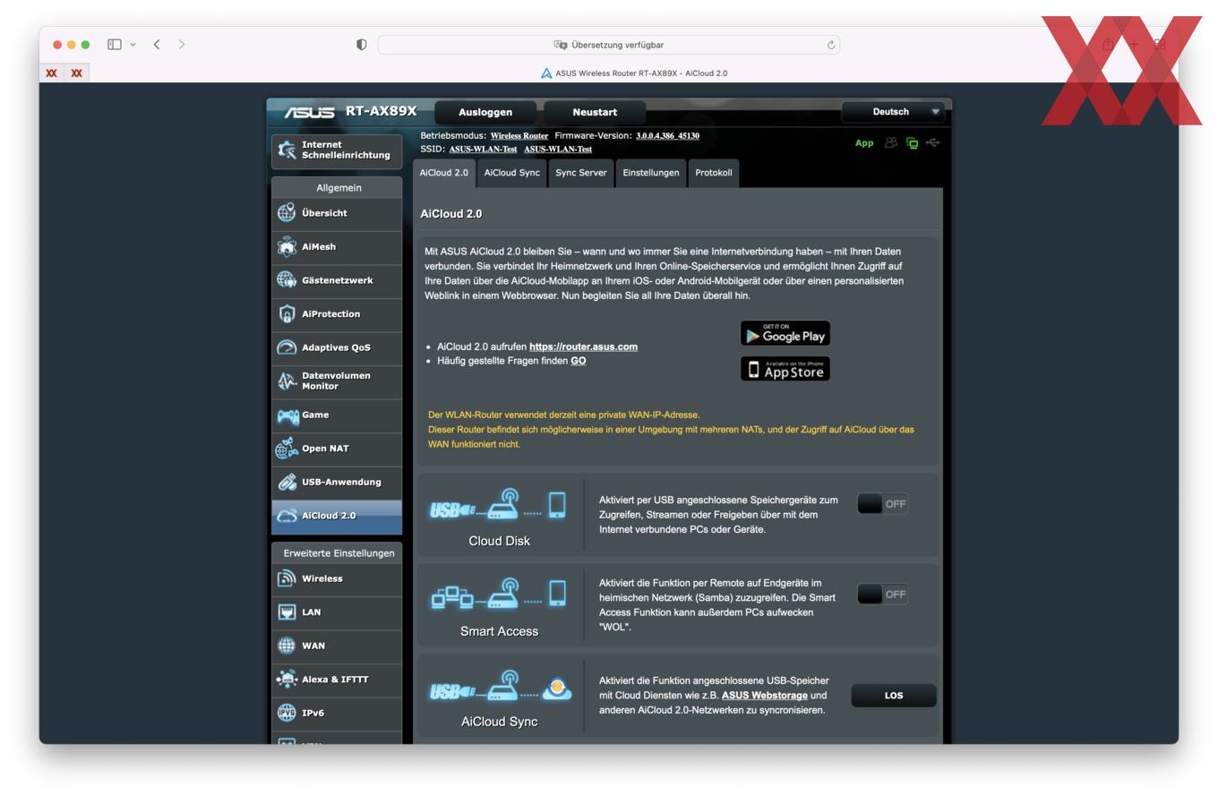
Task: Click the Safari address bar
Action: tap(609, 45)
